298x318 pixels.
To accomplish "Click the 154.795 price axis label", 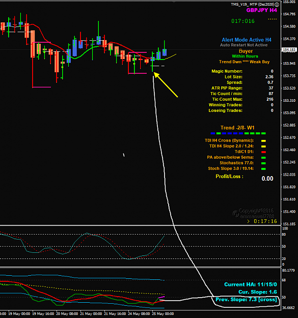I will pyautogui.click(x=289, y=14).
